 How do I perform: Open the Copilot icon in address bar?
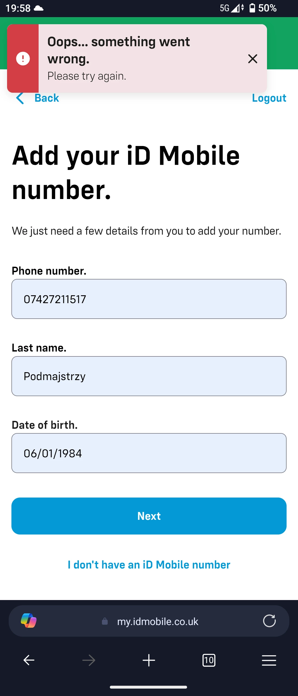click(x=29, y=621)
